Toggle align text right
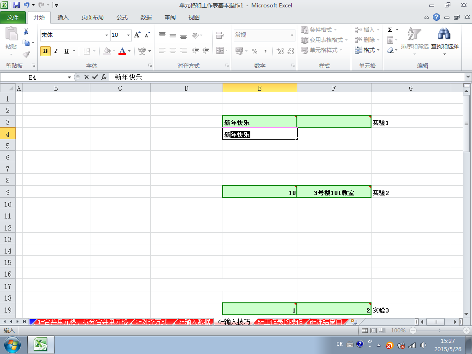This screenshot has width=472, height=354. pyautogui.click(x=183, y=51)
